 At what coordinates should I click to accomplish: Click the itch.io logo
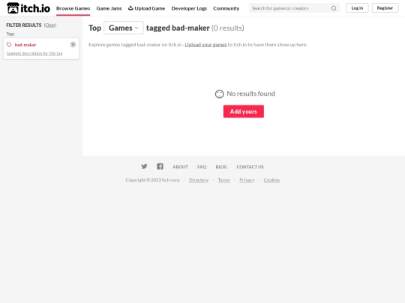28,8
